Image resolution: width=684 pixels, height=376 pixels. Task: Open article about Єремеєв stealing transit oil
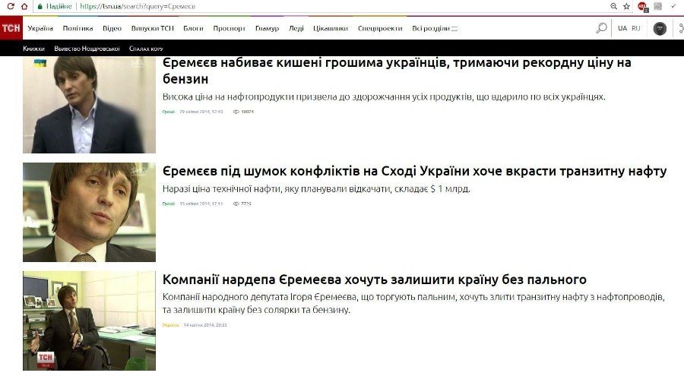(x=414, y=171)
